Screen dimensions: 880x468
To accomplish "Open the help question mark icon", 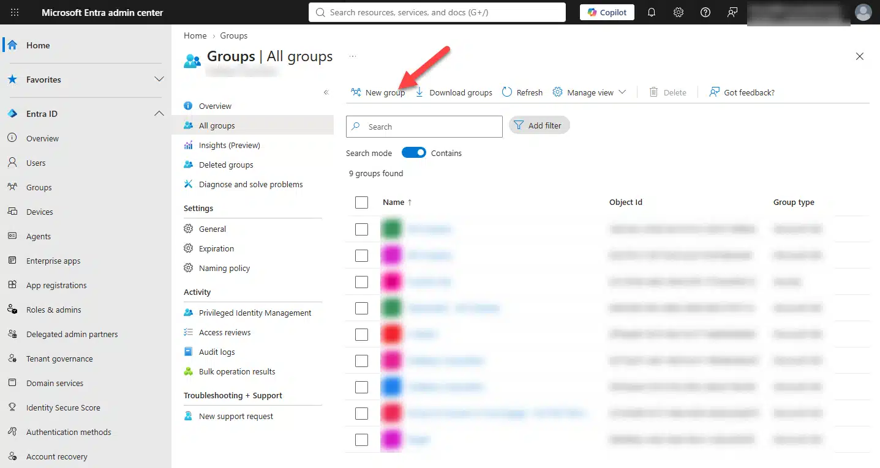I will coord(705,12).
